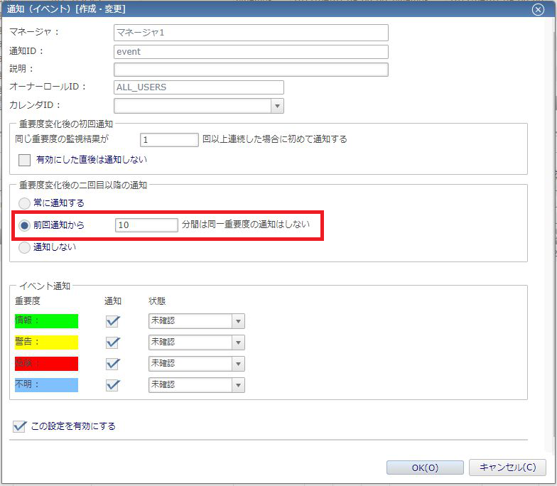557x486 pixels.
Task: Select the 通知しない radio button
Action: (24, 247)
